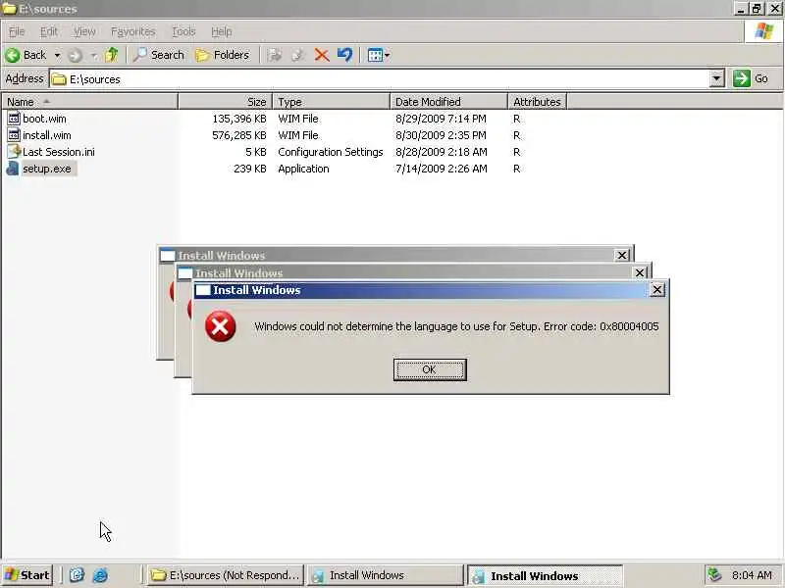
Task: Toggle the Folders pane
Action: 222,55
